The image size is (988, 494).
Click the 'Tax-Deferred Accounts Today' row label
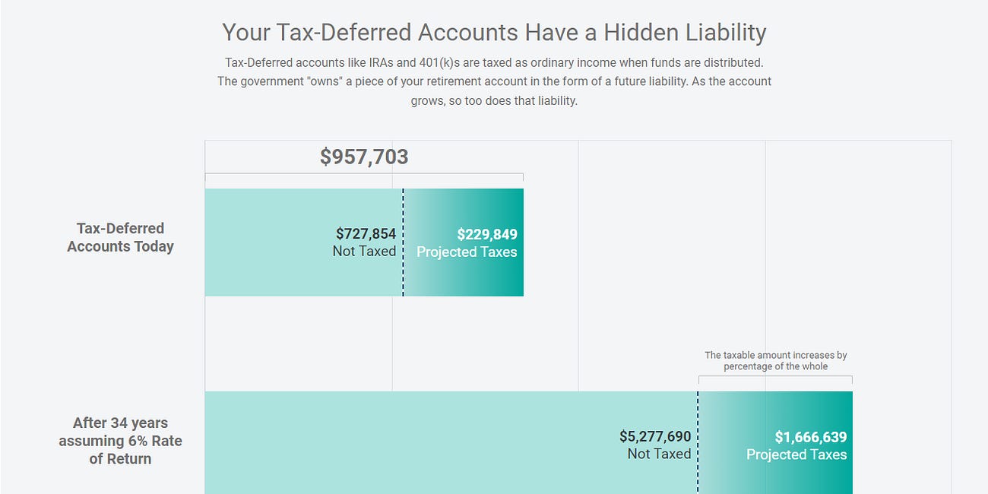click(120, 237)
